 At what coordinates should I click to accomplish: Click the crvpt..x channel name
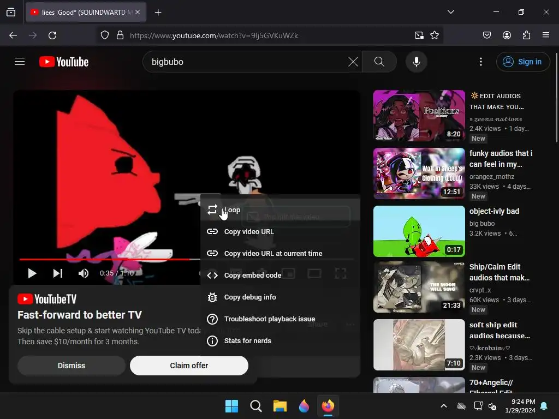(x=480, y=290)
